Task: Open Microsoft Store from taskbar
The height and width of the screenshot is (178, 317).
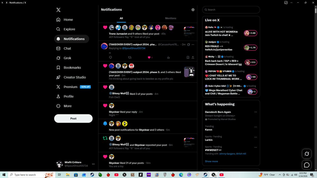Action: [x=76, y=175]
